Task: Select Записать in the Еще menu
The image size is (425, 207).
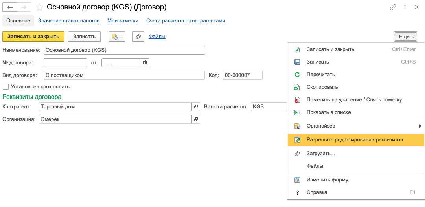Action: 356,62
